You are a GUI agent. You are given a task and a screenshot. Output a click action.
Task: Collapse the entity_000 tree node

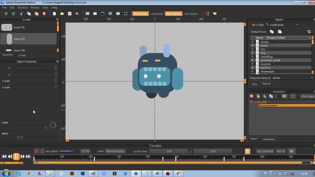tap(251, 102)
